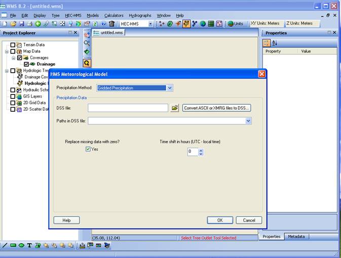Click the Save floppy disk icon
341x258 pixels.
(x=22, y=23)
